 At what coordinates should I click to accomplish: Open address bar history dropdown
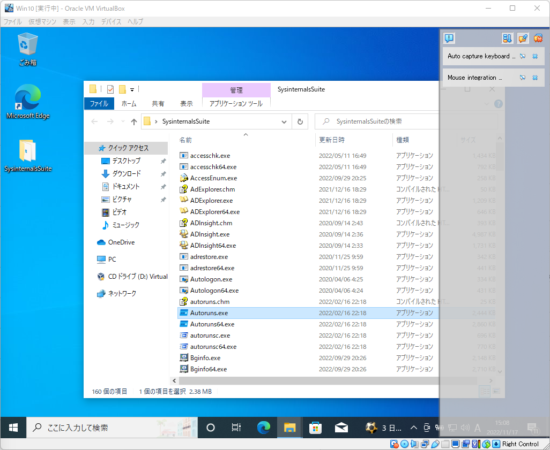[284, 122]
